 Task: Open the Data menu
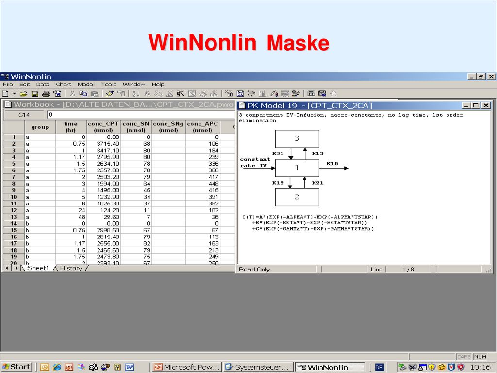[43, 85]
